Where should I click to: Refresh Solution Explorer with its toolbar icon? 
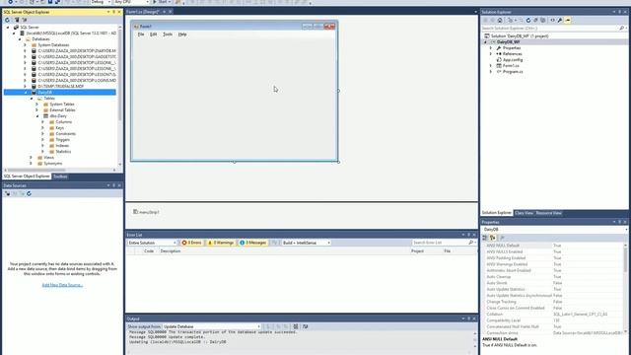click(x=528, y=20)
